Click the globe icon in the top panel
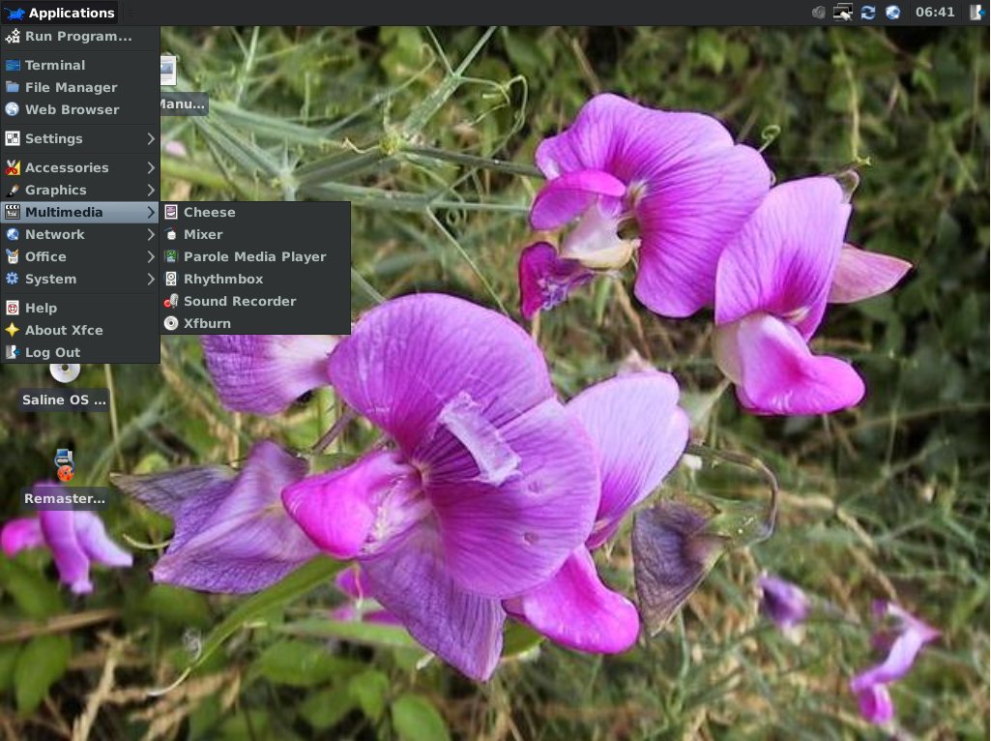Image resolution: width=991 pixels, height=741 pixels. [892, 13]
